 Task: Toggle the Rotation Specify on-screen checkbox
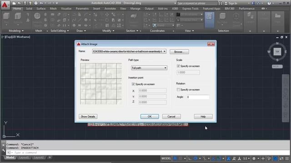(178, 90)
